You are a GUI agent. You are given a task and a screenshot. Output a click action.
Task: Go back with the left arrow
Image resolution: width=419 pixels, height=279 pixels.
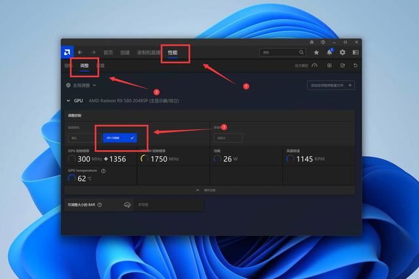[x=81, y=52]
